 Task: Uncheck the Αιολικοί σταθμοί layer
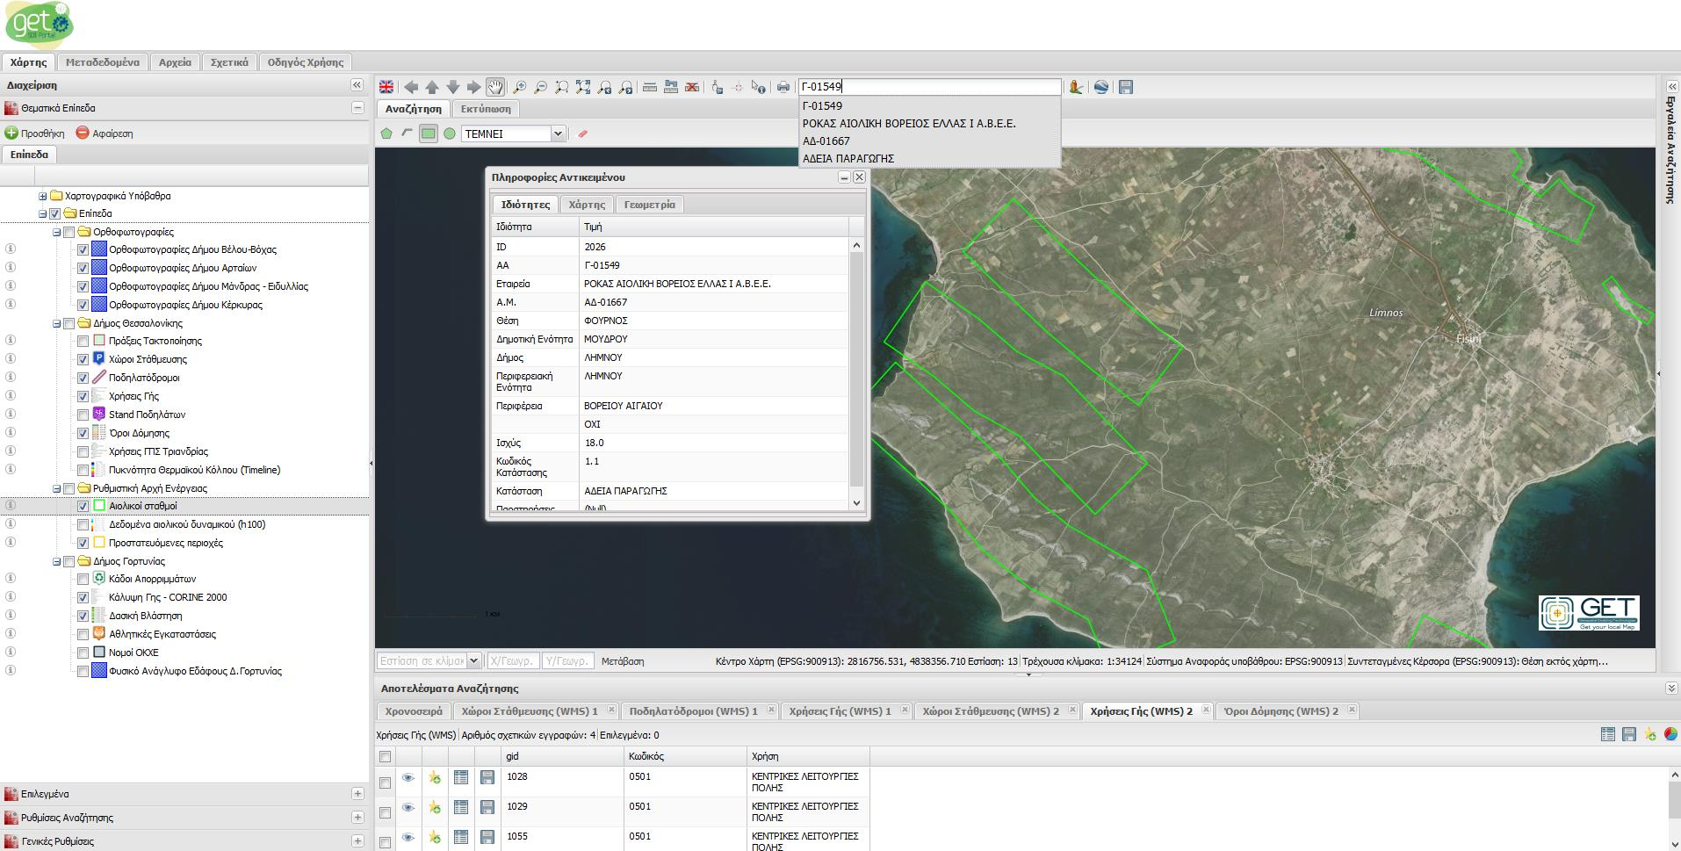[83, 506]
